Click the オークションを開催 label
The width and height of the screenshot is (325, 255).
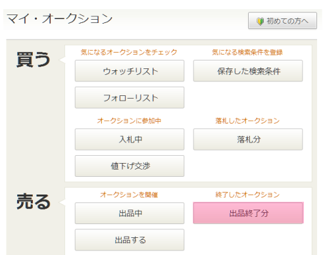pos(129,195)
